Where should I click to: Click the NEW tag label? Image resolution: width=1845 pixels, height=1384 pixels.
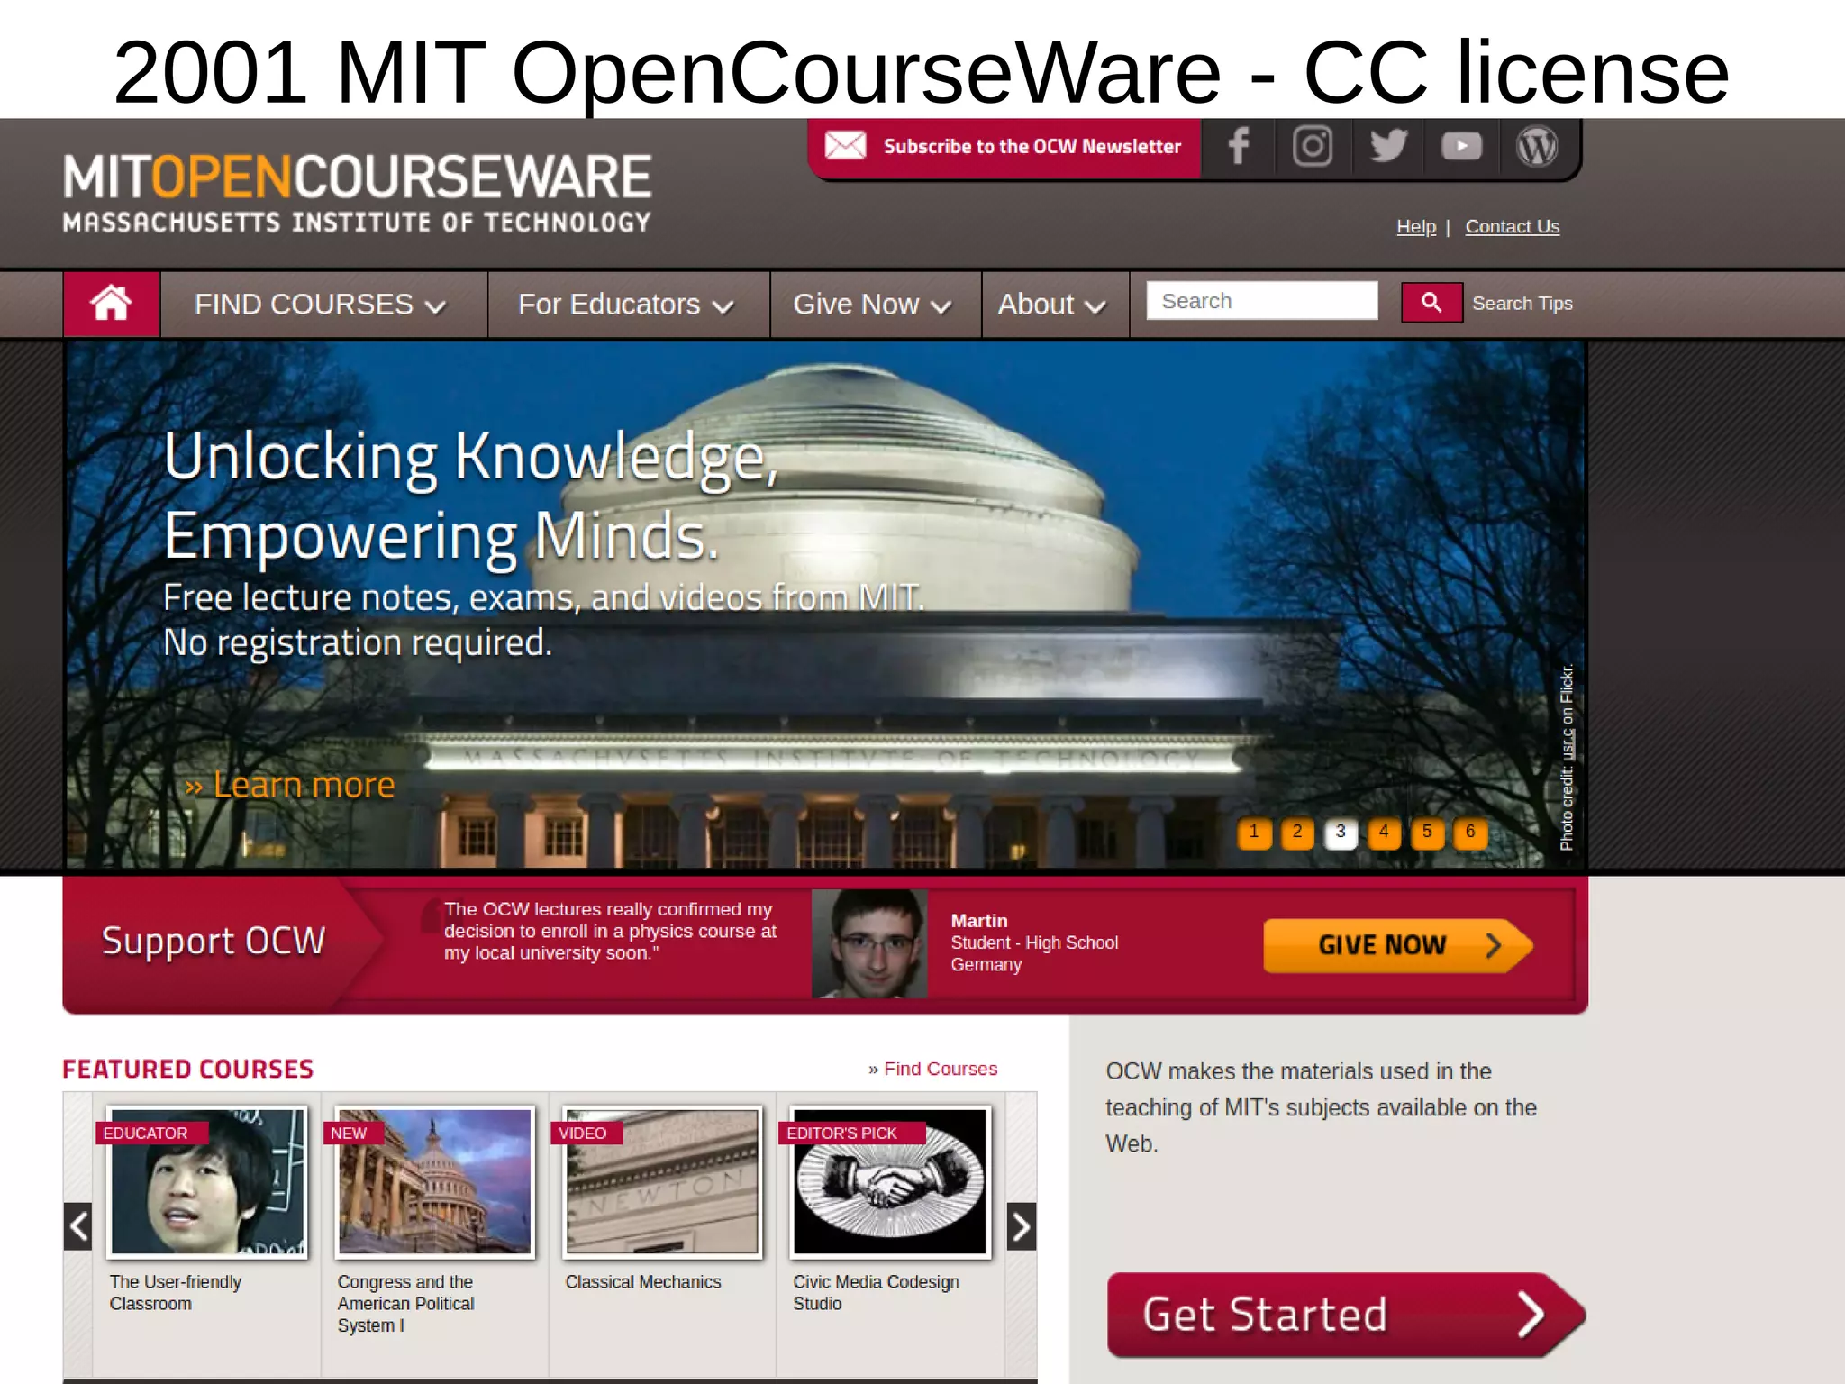coord(353,1133)
